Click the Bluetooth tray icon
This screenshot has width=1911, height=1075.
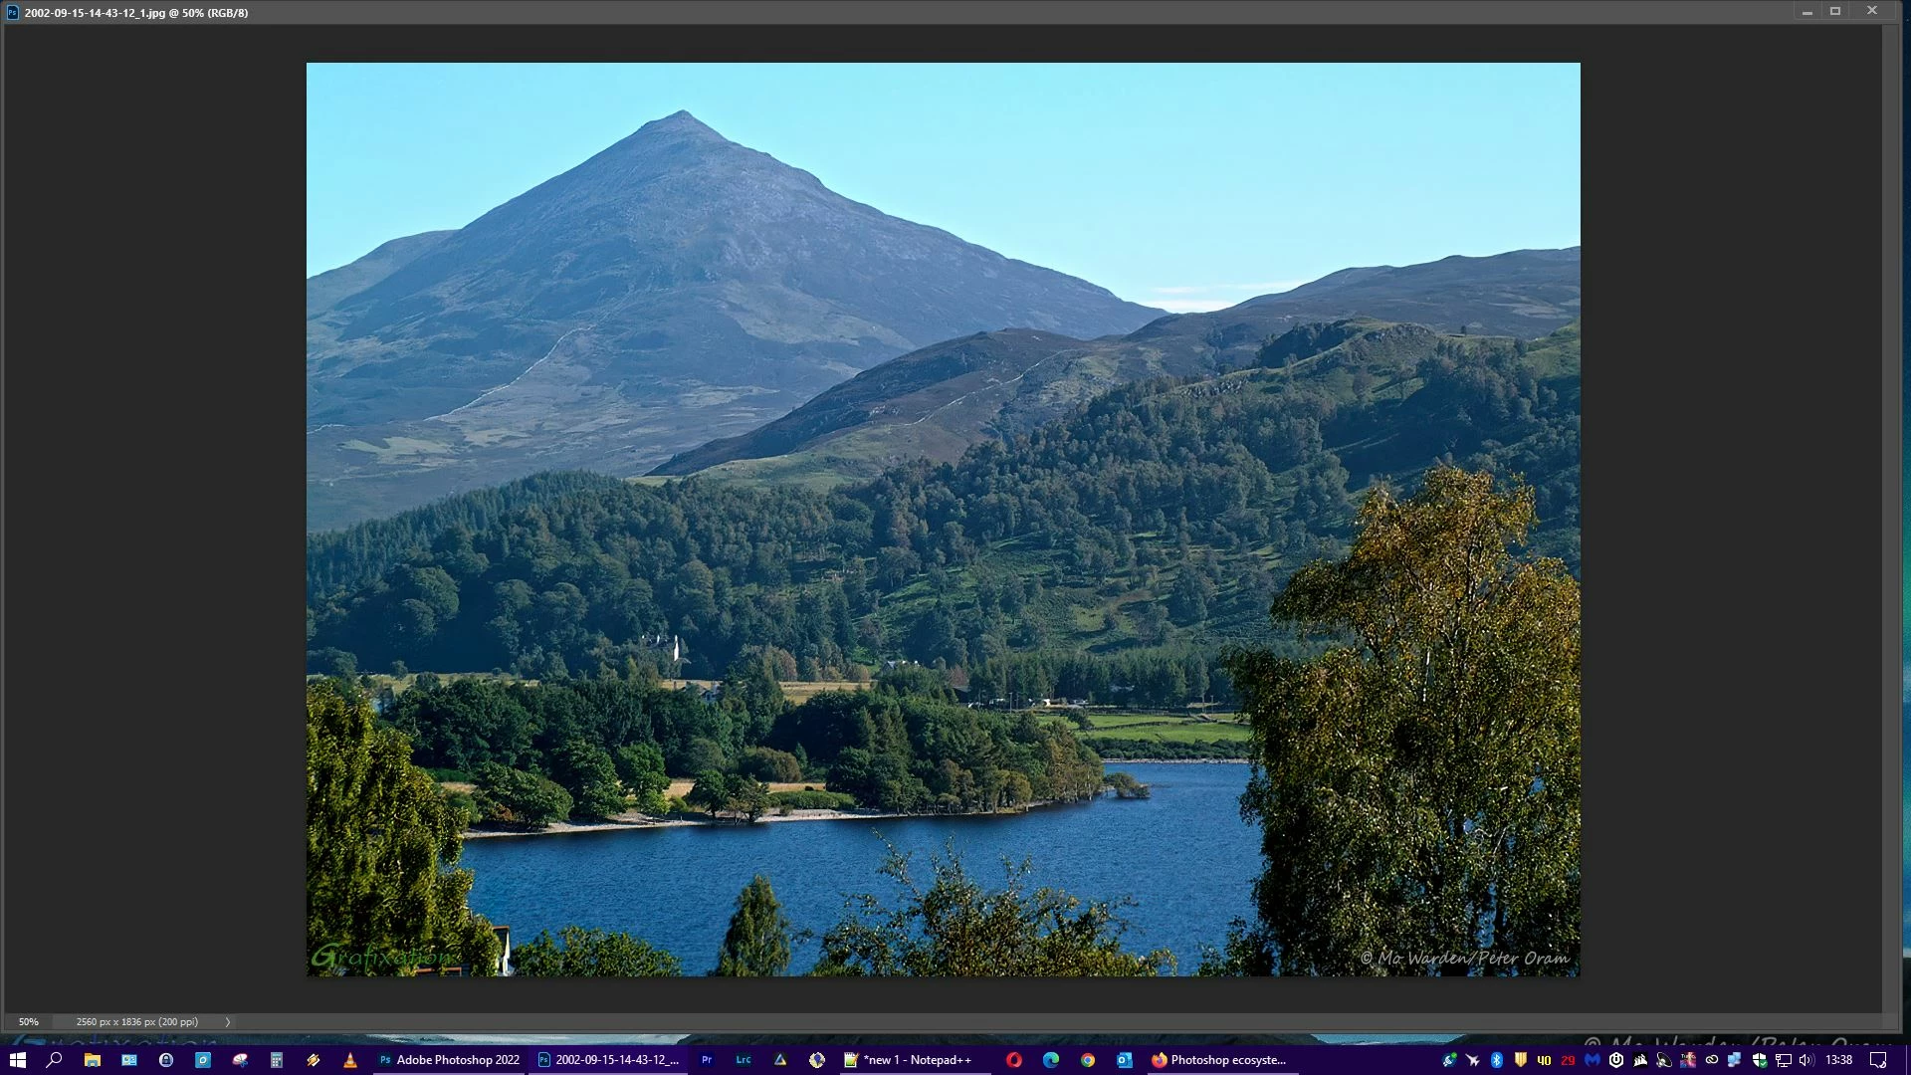click(x=1497, y=1060)
